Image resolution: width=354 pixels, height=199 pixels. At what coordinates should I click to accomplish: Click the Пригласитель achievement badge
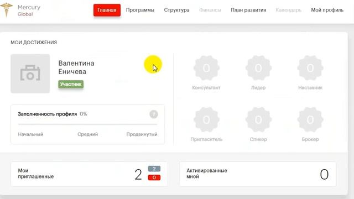(x=206, y=119)
